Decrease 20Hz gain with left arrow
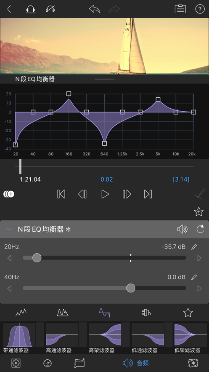 10,258
